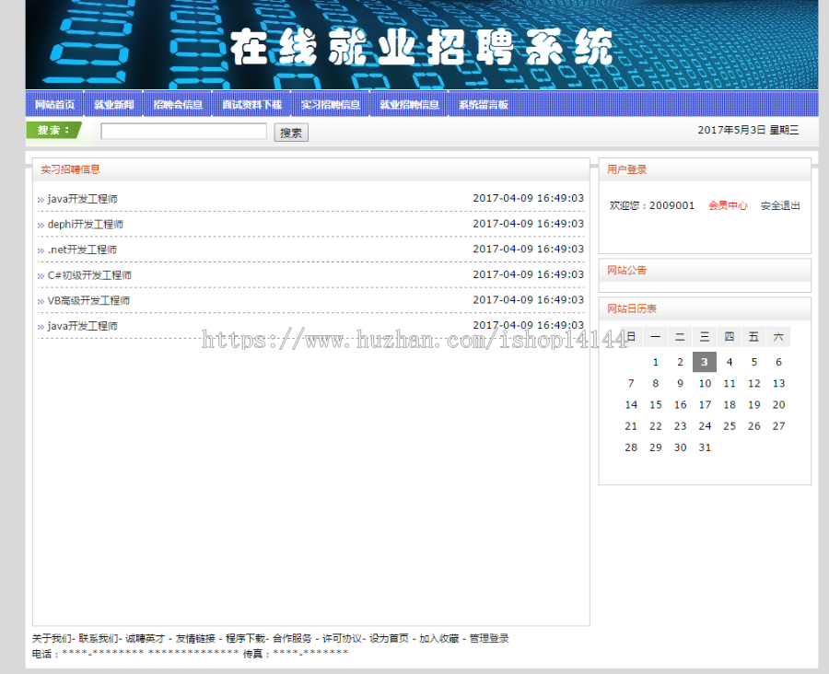The image size is (829, 674).
Task: Choose calendar day 6
Action: pyautogui.click(x=778, y=362)
